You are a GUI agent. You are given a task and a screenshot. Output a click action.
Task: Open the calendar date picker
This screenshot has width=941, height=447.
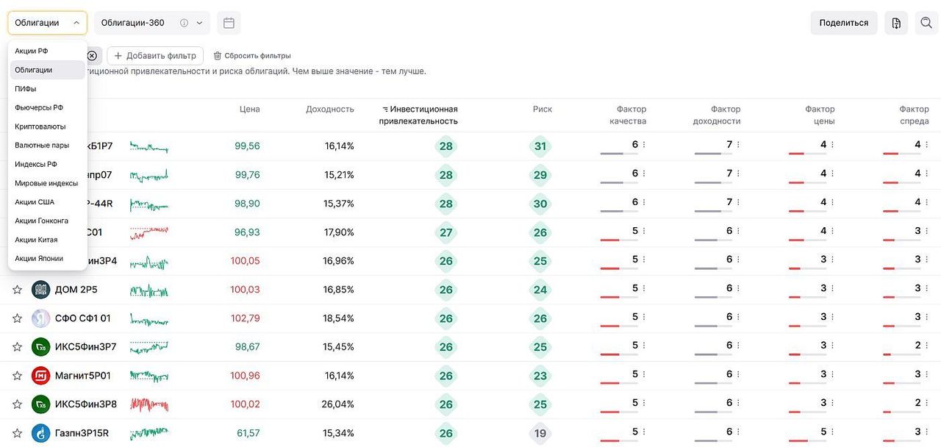tap(229, 23)
